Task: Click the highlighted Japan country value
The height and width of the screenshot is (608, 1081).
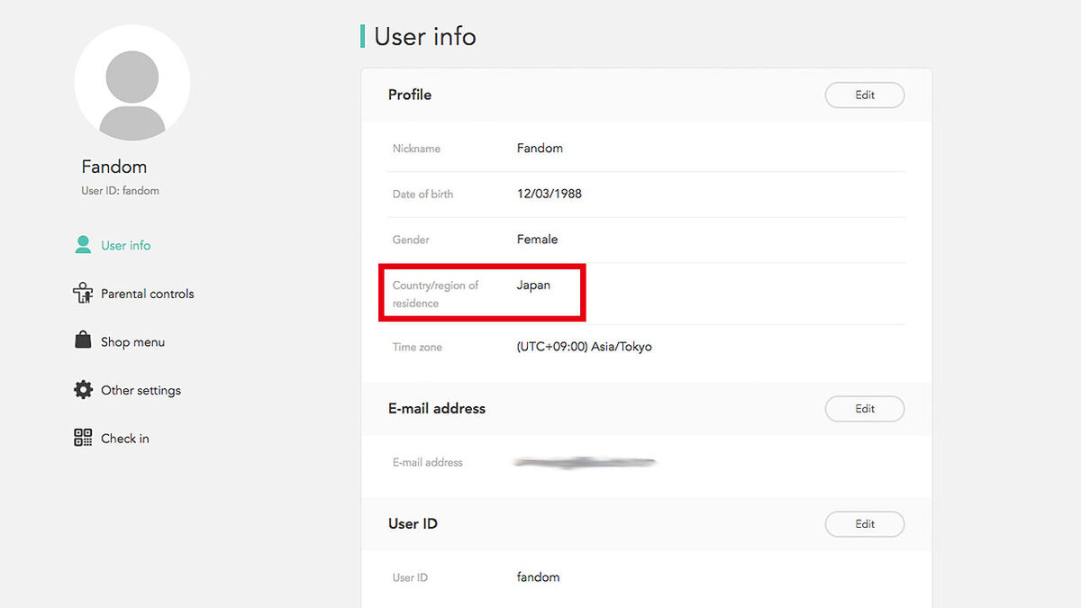Action: tap(533, 285)
